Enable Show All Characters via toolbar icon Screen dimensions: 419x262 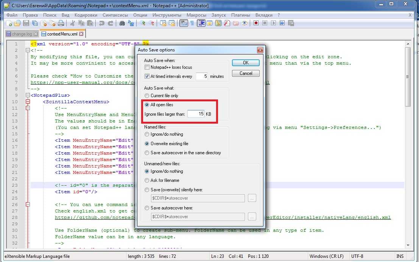click(x=192, y=23)
